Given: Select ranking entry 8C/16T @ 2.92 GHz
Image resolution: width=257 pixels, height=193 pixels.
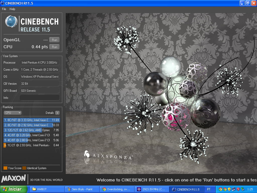Looking at the screenshot, I should coord(32,125).
